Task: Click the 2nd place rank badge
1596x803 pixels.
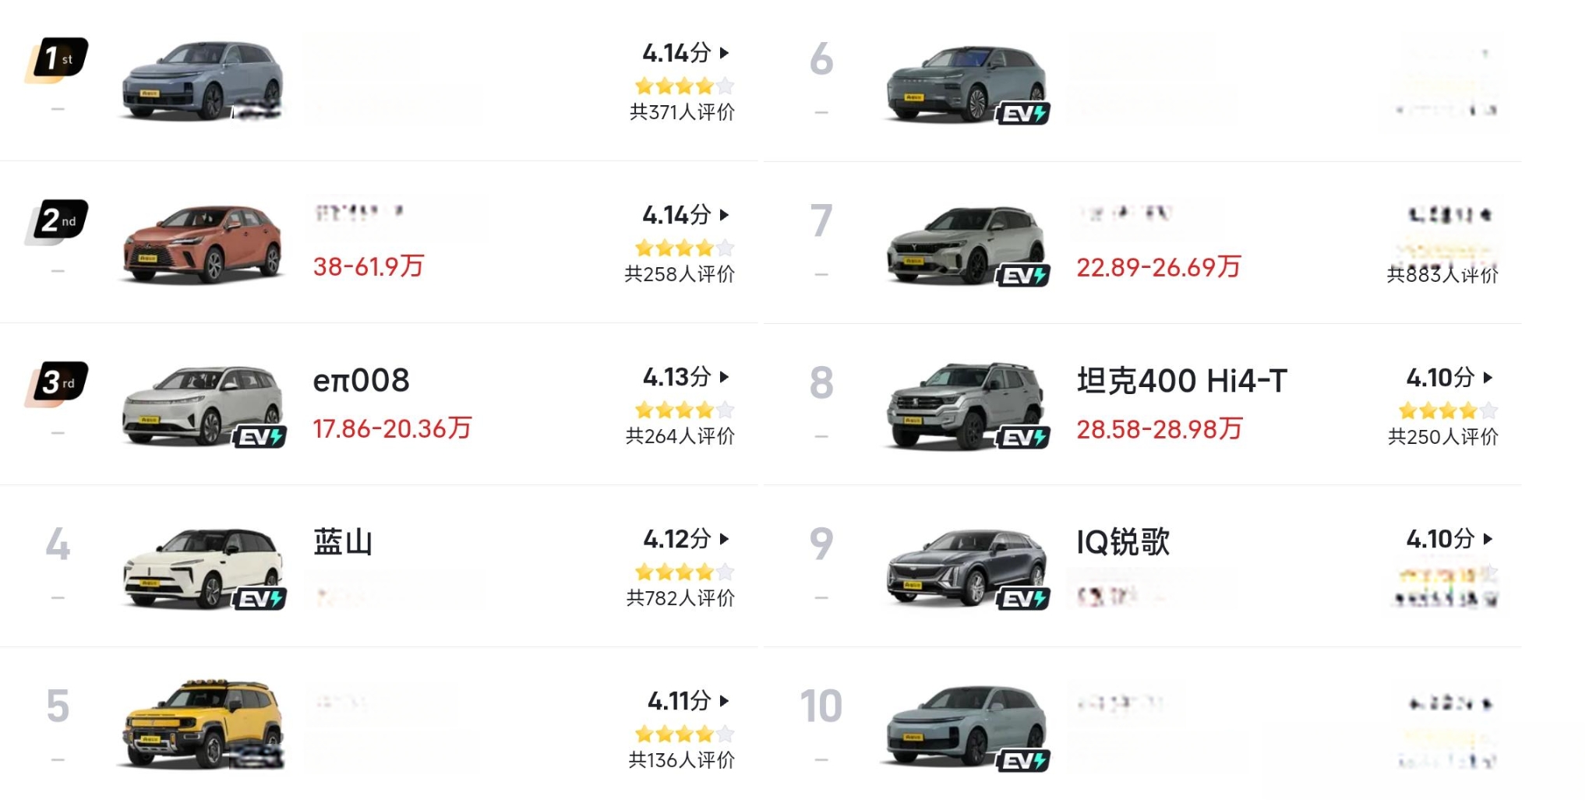Action: (56, 220)
